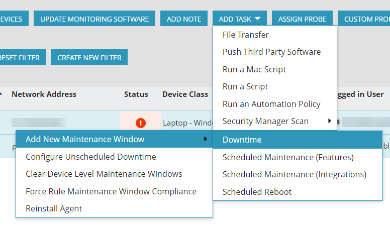This screenshot has width=390, height=229.
Task: Click the red error status icon
Action: click(140, 123)
